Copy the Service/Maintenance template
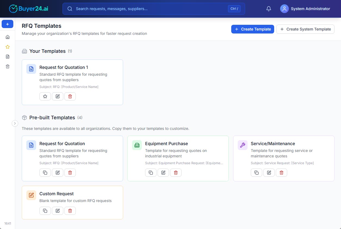Viewport: 341px width, 229px height. [256, 172]
